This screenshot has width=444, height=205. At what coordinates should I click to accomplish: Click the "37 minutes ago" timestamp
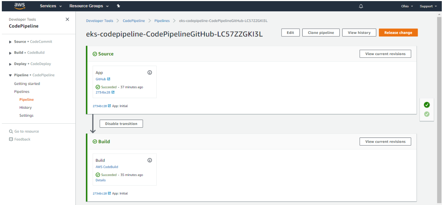point(132,87)
